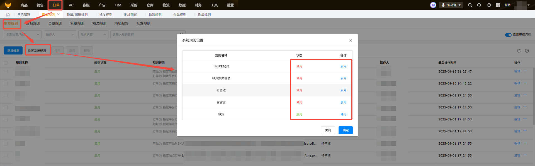
Task: Close the 系统规则设置 dialog with X
Action: tap(351, 41)
